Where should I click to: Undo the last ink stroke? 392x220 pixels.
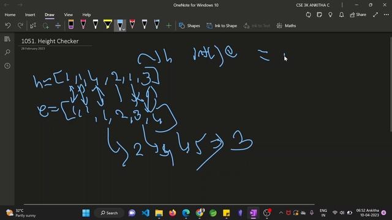click(8, 26)
